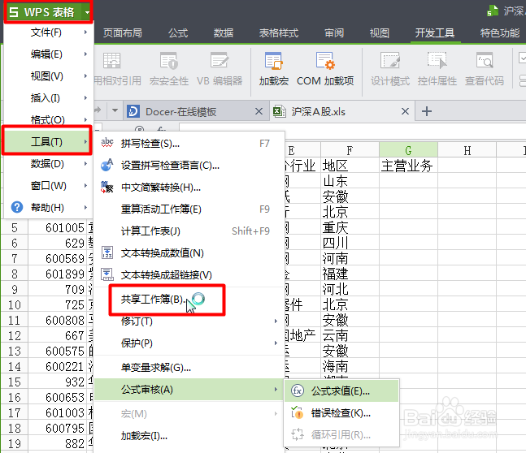Click the error checking warning icon
The height and width of the screenshot is (453, 526).
coord(298,412)
